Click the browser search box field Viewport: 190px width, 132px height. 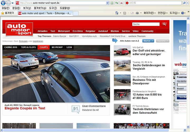click(x=153, y=3)
